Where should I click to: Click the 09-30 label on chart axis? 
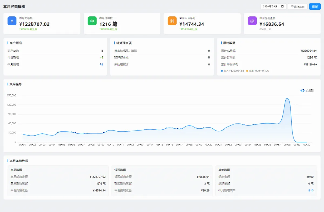307,145
